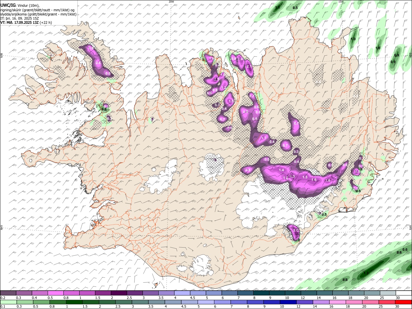Click the '0.2' label on snow legend
This screenshot has width=412, height=309.
[x=3, y=298]
